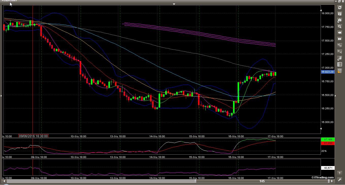Image resolution: width=345 pixels, height=185 pixels.
Task: Collapse the top panel with the down triangle
Action: click(174, 4)
